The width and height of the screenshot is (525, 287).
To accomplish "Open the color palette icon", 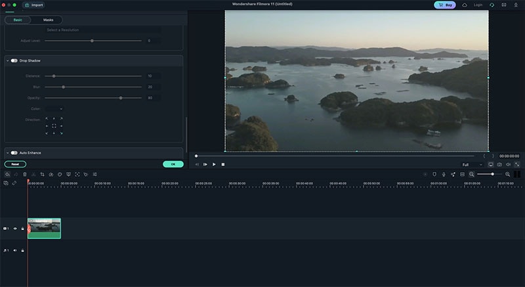I will (x=60, y=174).
